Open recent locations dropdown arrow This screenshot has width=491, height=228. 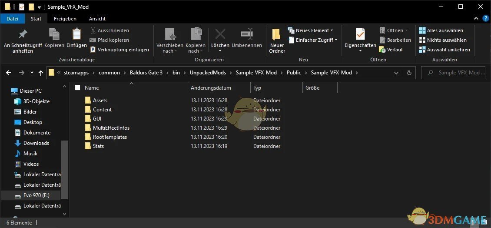click(32, 73)
